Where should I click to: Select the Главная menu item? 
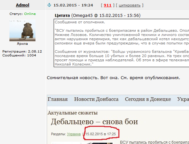(58, 99)
